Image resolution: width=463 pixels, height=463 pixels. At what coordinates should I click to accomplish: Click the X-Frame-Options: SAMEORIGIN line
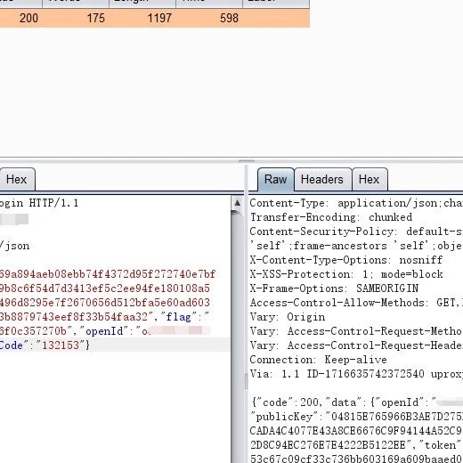pos(334,288)
